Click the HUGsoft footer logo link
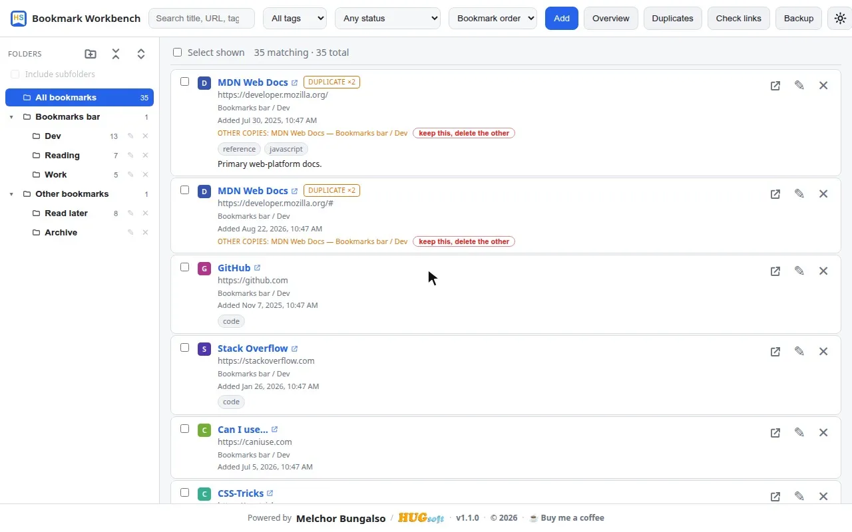The height and width of the screenshot is (532, 852). click(421, 518)
